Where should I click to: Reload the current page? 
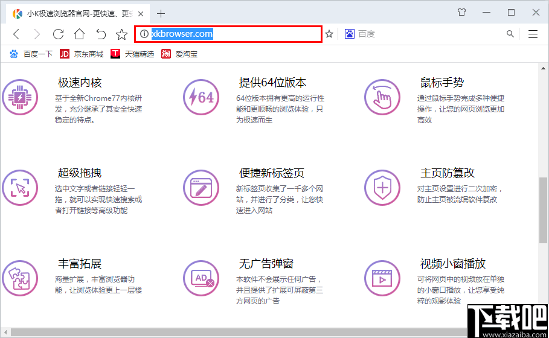click(58, 34)
